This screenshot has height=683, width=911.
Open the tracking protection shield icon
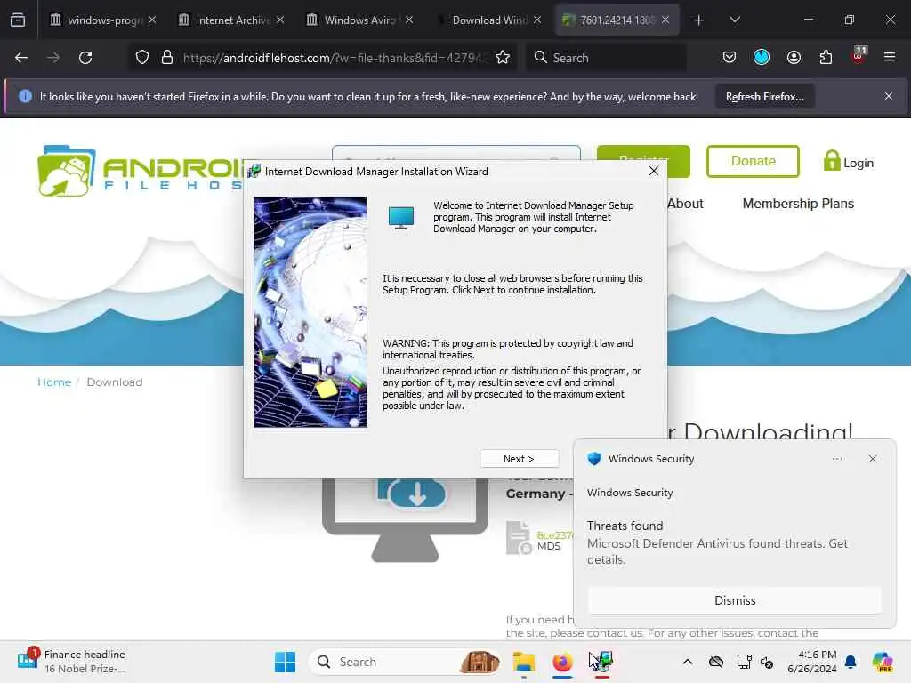coord(142,58)
